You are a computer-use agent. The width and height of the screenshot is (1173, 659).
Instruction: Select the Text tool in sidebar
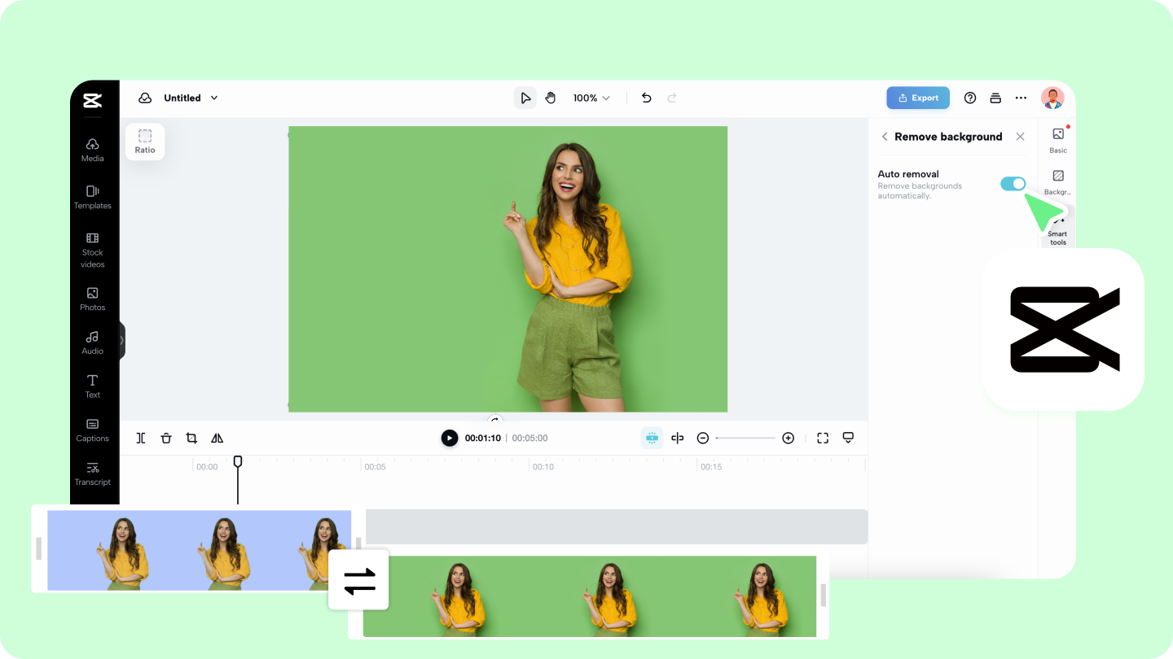pyautogui.click(x=92, y=386)
